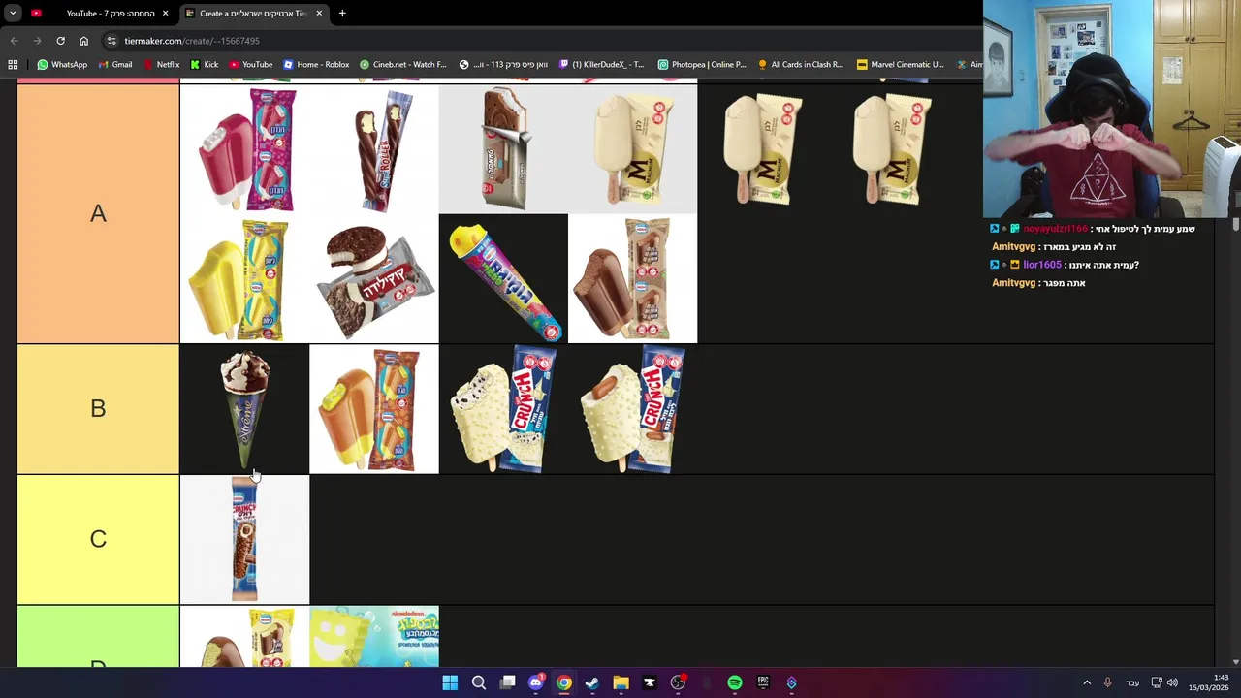Open Spotify from the taskbar
The image size is (1241, 698).
[735, 682]
